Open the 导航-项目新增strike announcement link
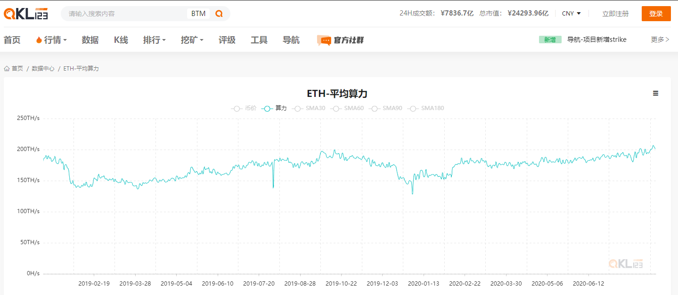The height and width of the screenshot is (295, 678). 598,40
